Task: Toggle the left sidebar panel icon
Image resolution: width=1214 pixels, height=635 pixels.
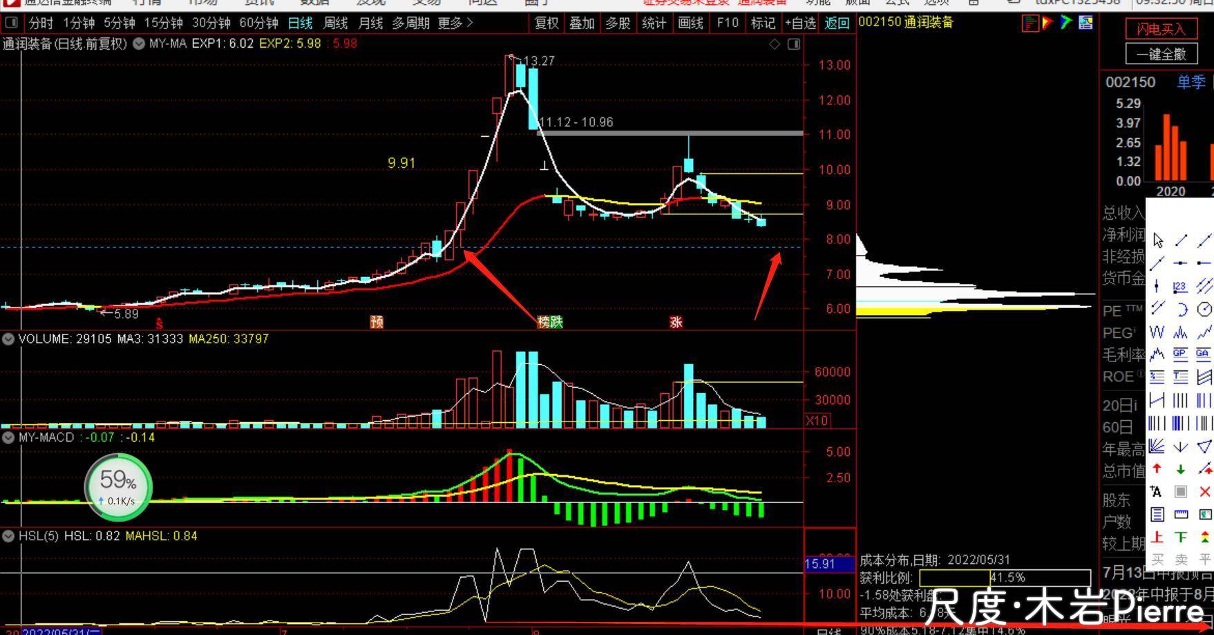Action: click(12, 23)
